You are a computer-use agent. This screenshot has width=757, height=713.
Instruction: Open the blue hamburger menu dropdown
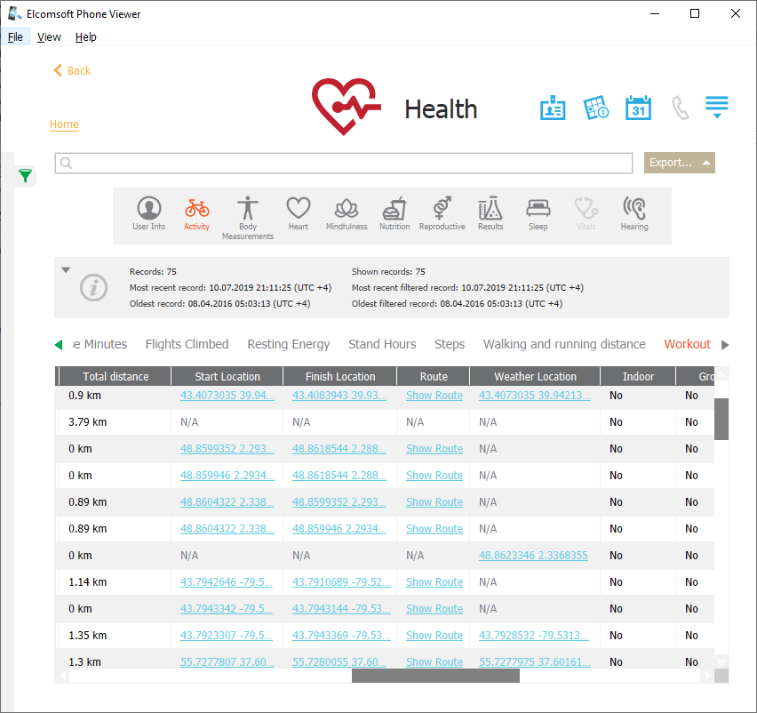[716, 108]
